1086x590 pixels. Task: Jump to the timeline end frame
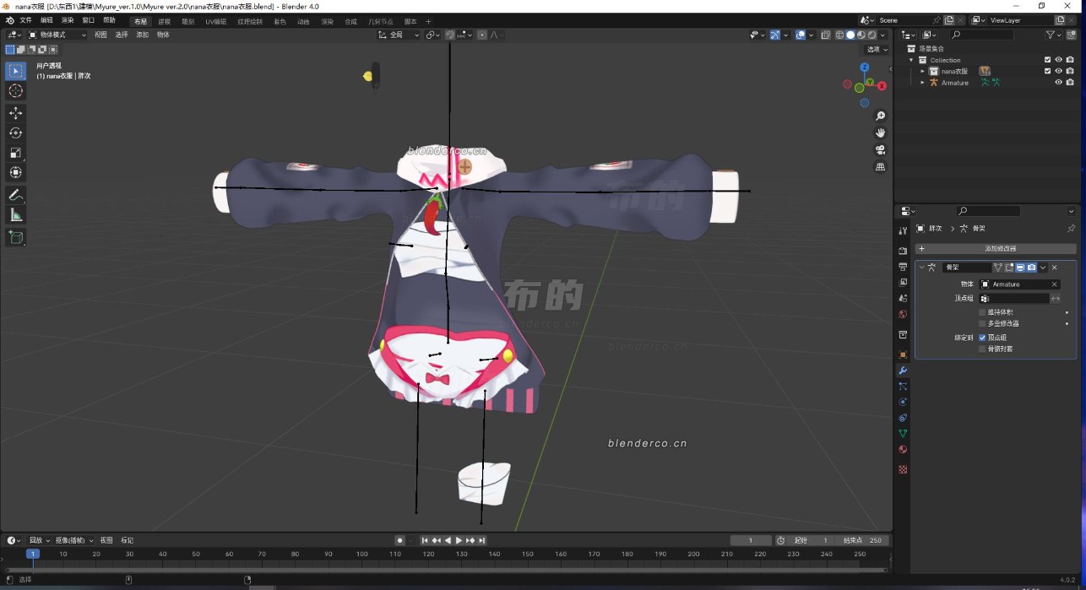pos(481,540)
